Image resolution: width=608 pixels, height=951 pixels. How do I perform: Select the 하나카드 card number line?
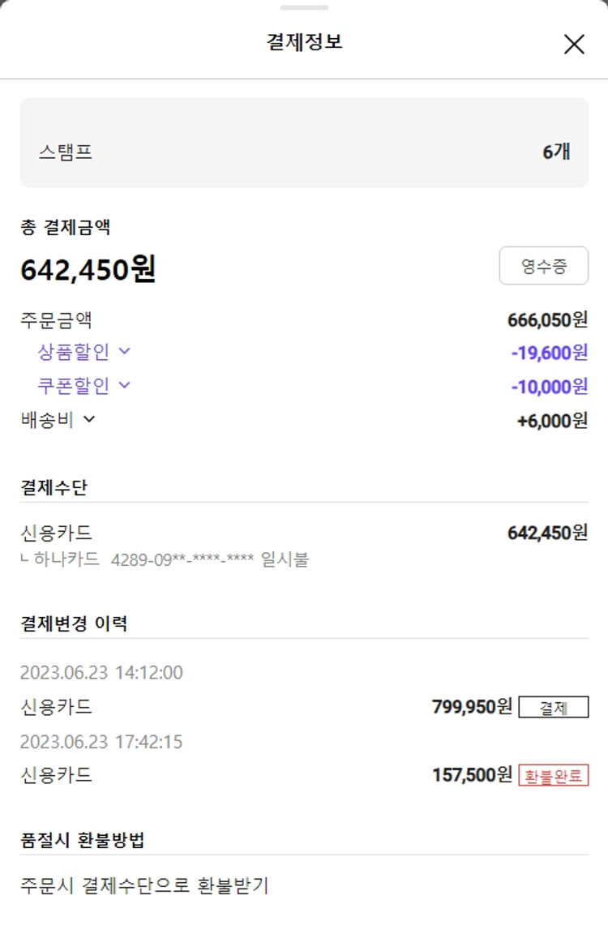[x=165, y=559]
